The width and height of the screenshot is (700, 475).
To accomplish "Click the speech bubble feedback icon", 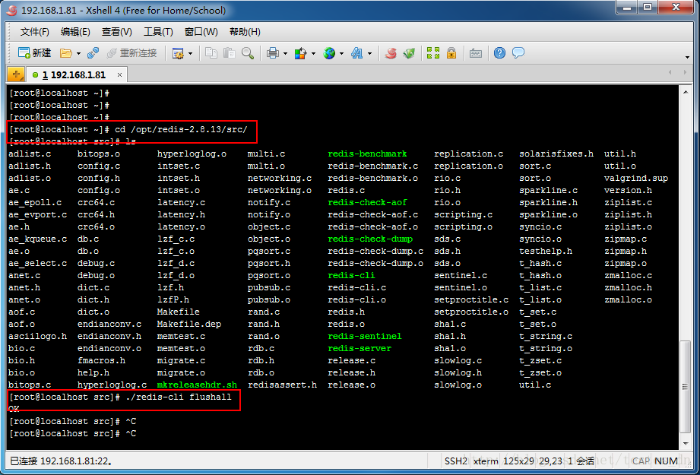I will pyautogui.click(x=518, y=53).
